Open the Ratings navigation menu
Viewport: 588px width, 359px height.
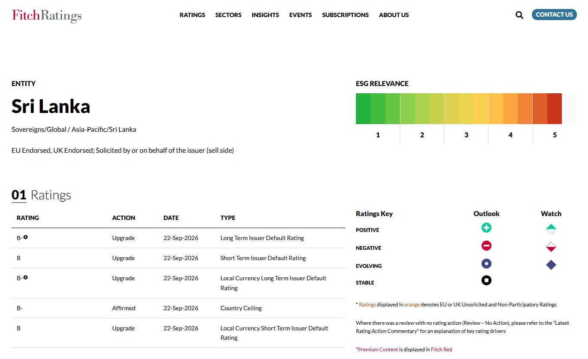coord(192,15)
